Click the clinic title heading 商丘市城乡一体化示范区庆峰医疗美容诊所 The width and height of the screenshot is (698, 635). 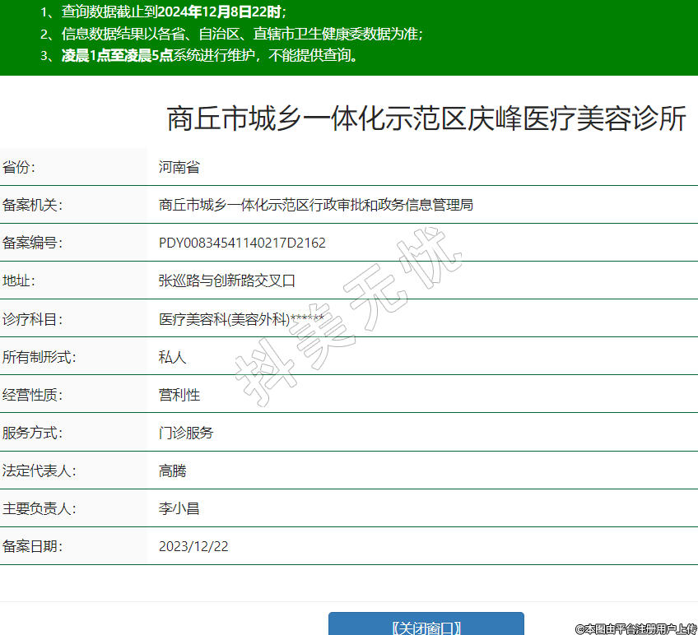pos(426,119)
